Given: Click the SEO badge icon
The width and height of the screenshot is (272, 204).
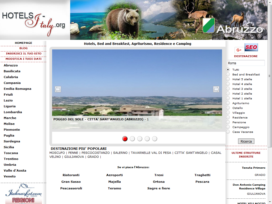Looking at the screenshot, I should click(251, 47).
